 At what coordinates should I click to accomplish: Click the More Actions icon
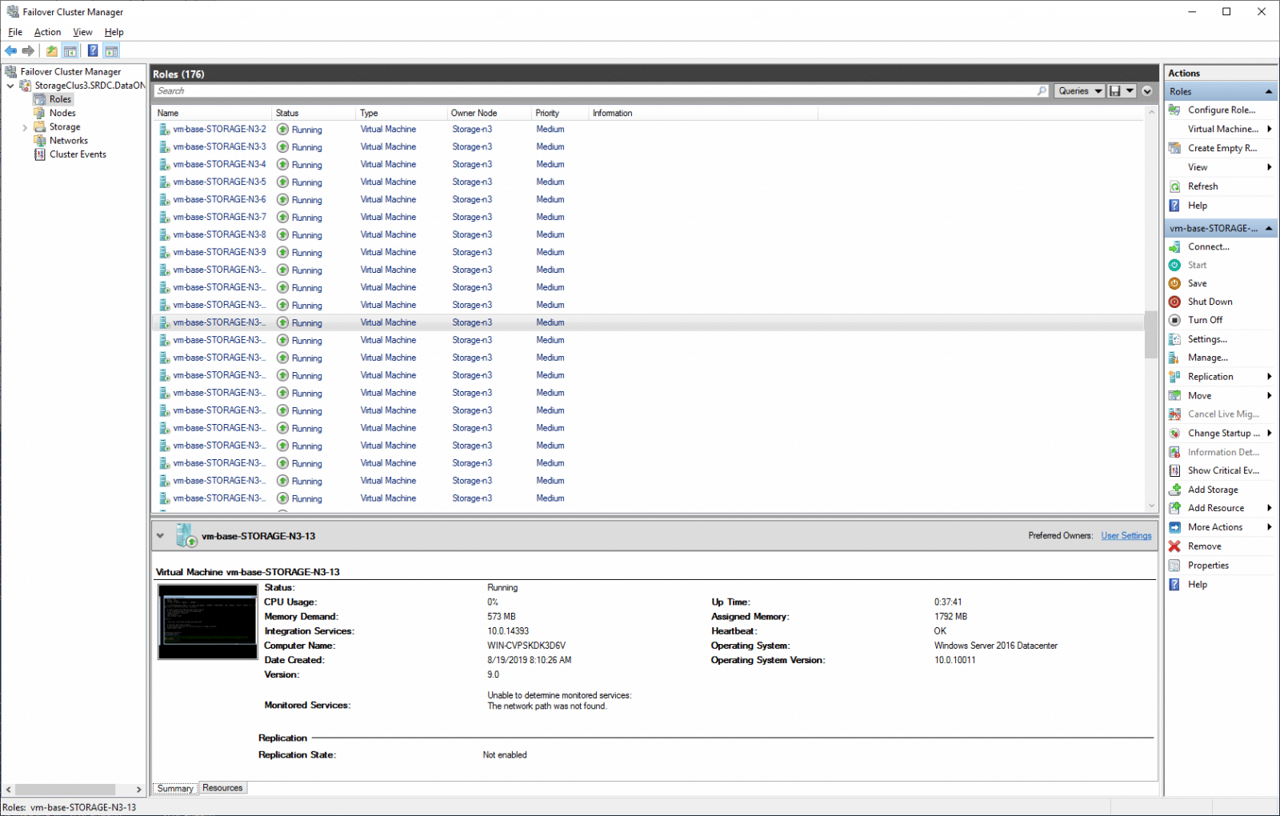pos(1174,527)
